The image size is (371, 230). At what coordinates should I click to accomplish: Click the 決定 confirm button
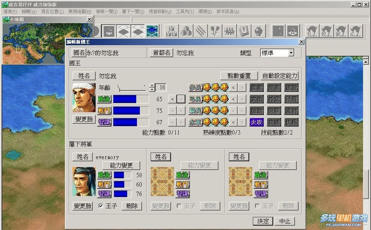pyautogui.click(x=263, y=221)
